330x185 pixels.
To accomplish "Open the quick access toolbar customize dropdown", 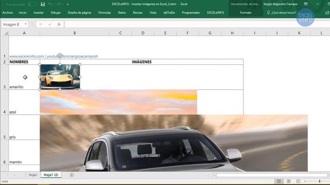I will click(68, 4).
